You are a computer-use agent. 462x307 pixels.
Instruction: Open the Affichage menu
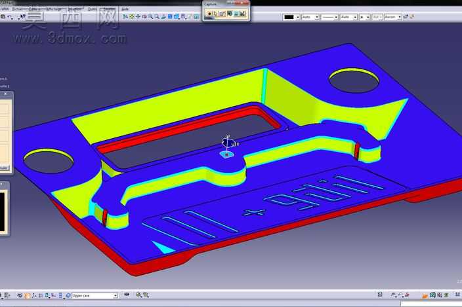[54, 9]
